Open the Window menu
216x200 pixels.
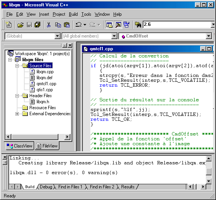[102, 14]
